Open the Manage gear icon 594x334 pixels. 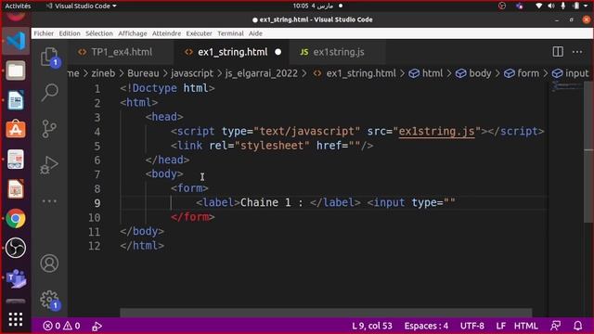[x=49, y=300]
